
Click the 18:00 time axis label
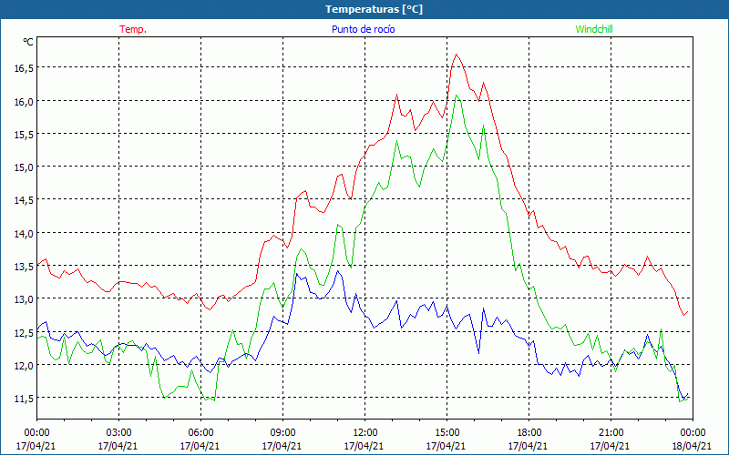click(529, 433)
